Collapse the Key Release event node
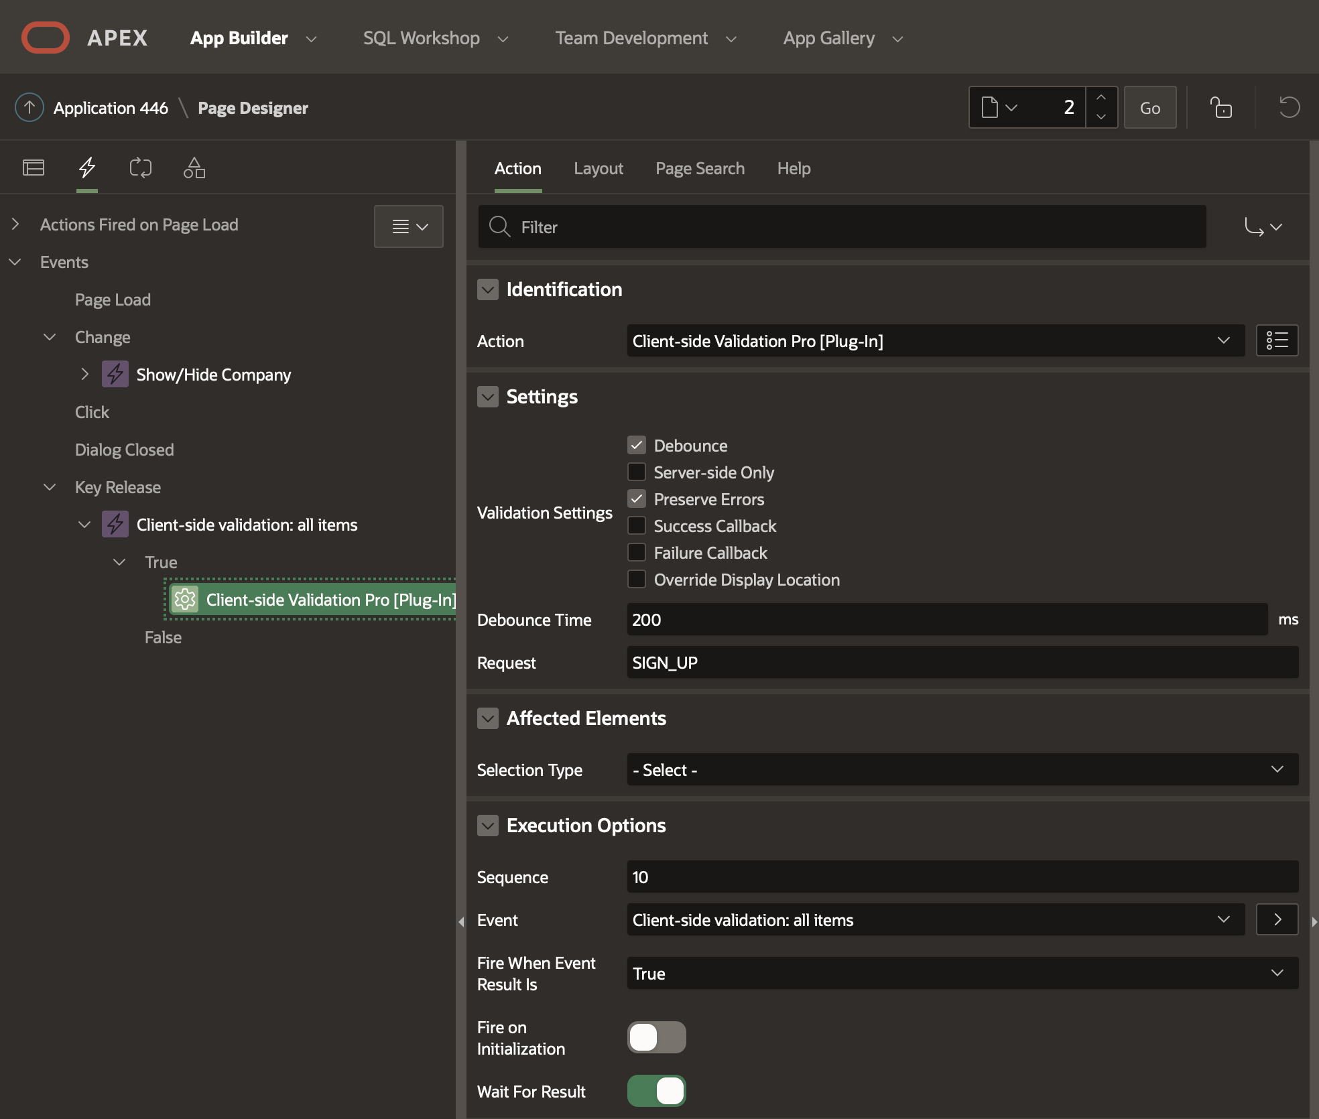1319x1119 pixels. pyautogui.click(x=50, y=487)
